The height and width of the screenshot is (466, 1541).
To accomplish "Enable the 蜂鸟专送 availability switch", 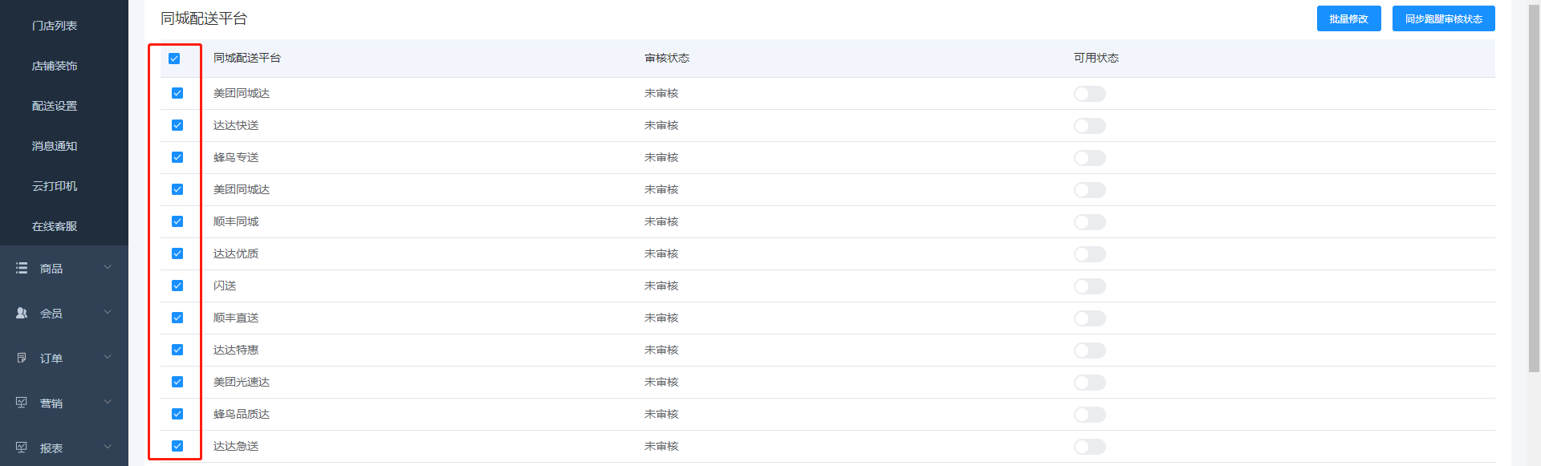I will [1089, 158].
